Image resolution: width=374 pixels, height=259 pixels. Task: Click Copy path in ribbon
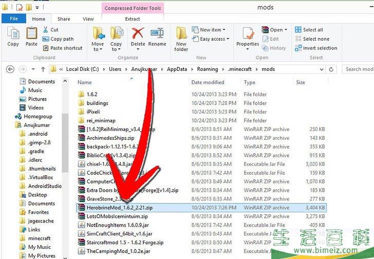tap(58, 39)
